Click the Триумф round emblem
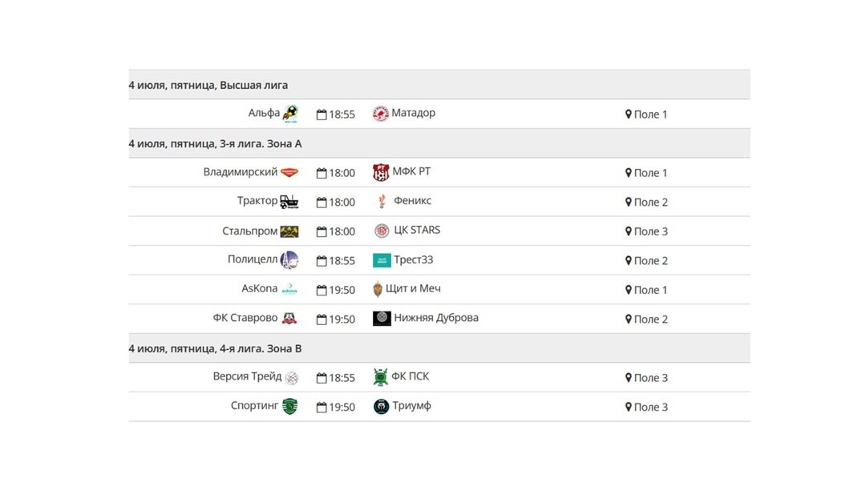Image resolution: width=866 pixels, height=486 pixels. [x=381, y=407]
